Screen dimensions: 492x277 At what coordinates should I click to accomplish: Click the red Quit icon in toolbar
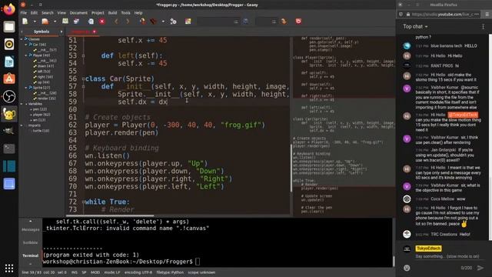click(x=298, y=22)
